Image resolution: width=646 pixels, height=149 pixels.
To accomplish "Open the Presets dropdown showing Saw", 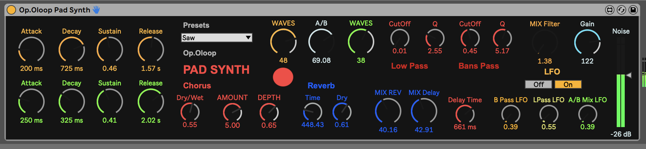I will coord(213,38).
